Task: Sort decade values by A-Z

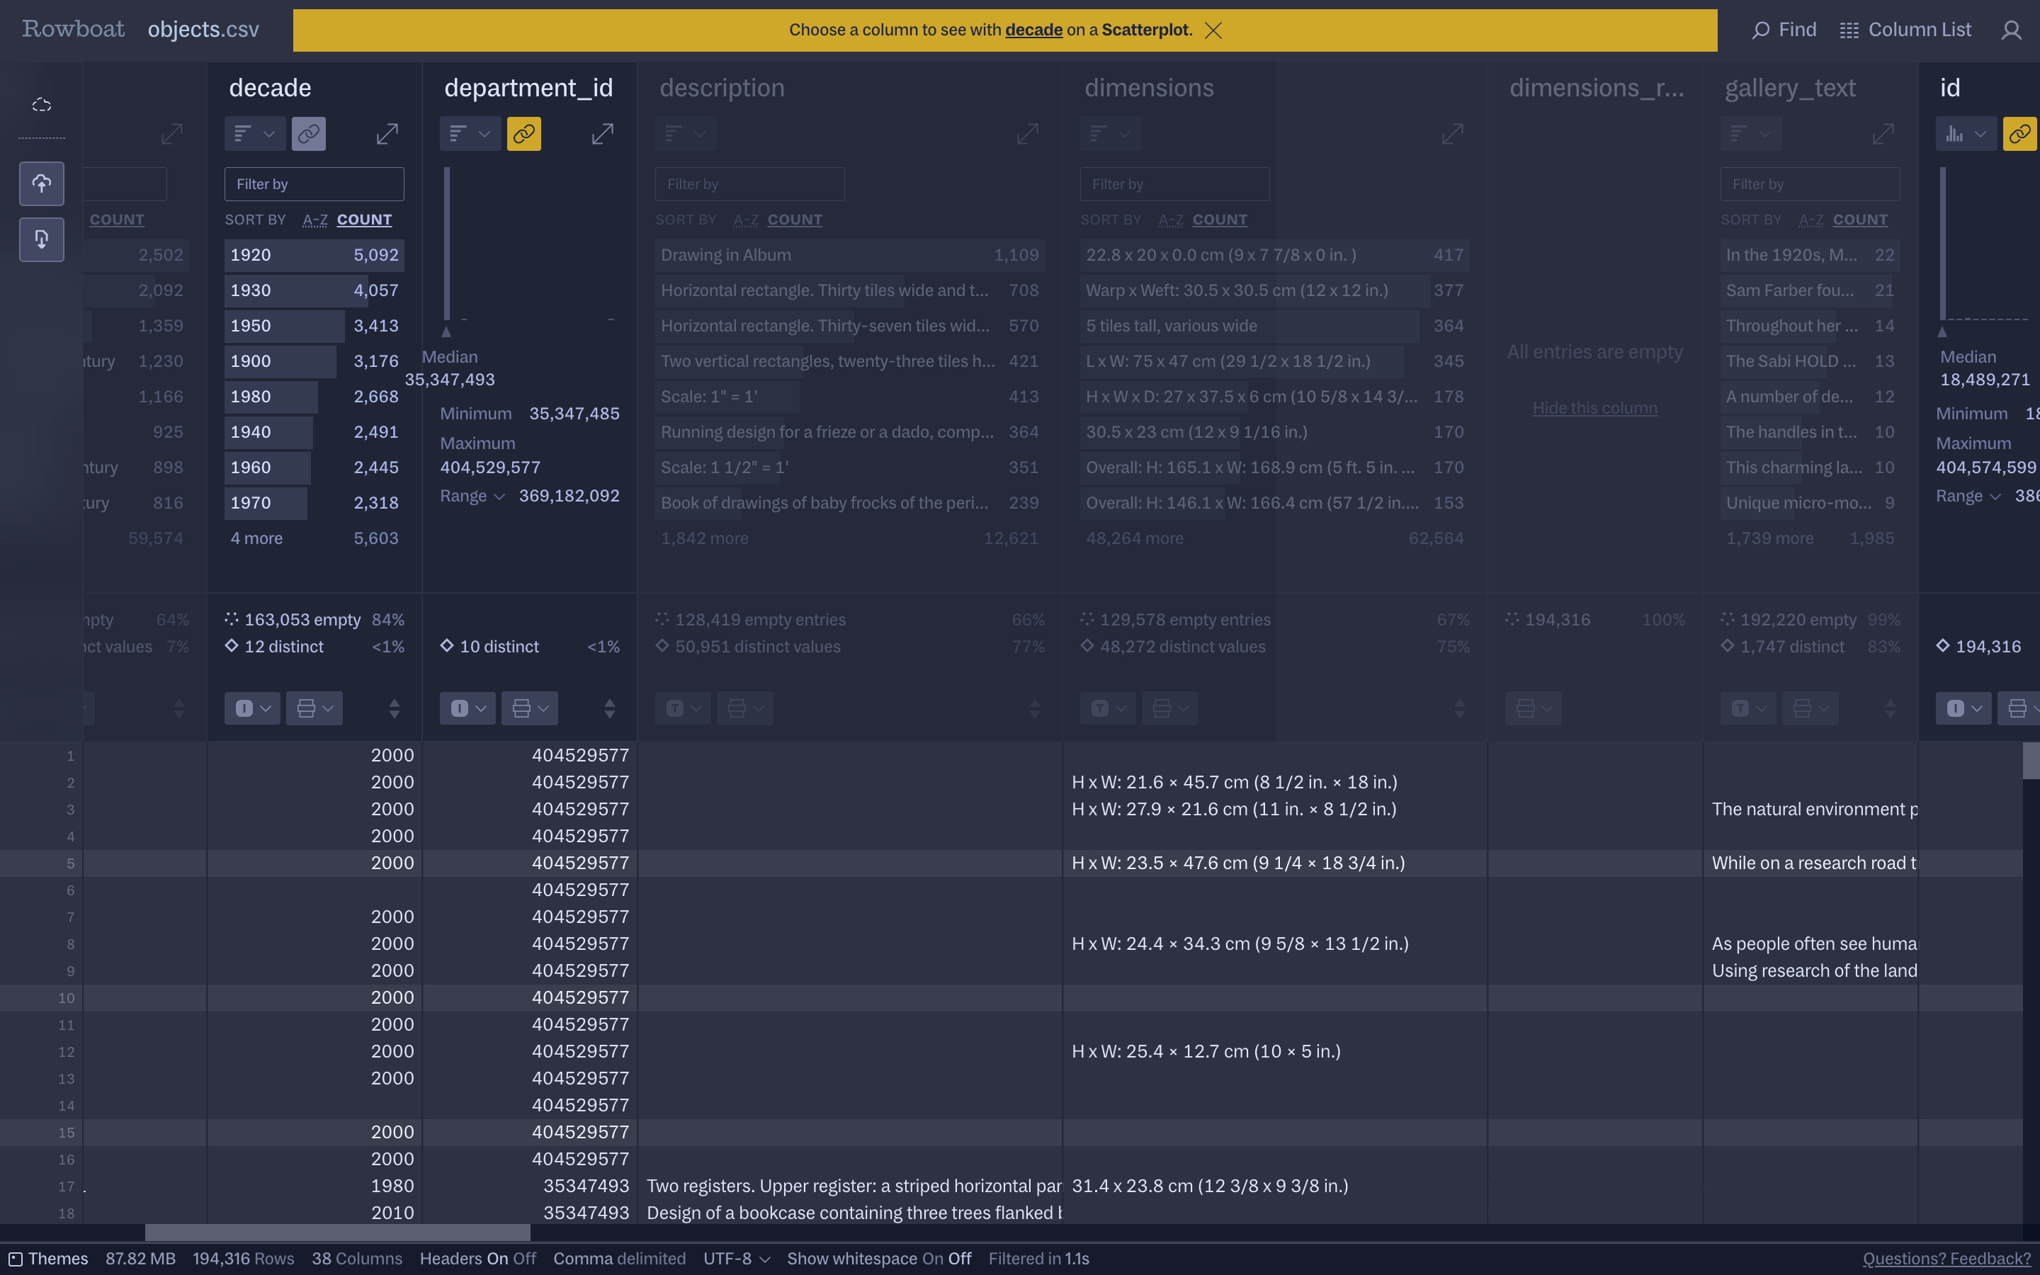Action: tap(314, 220)
